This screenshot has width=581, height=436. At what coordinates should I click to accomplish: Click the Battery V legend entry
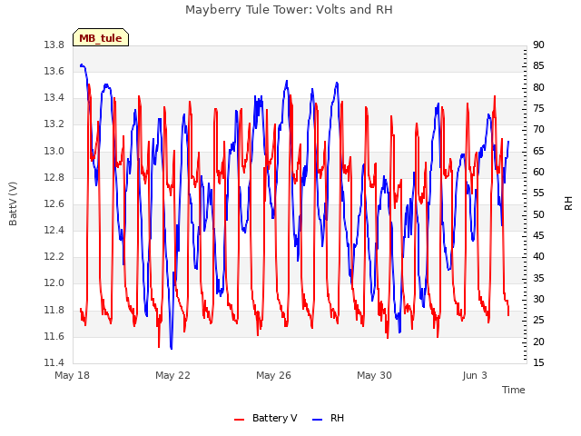265,418
